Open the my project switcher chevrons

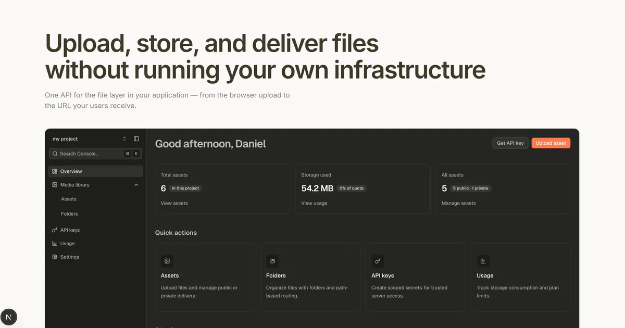coord(124,139)
